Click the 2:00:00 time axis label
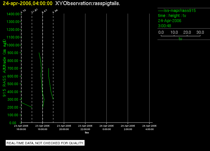This screenshot has height=151, width=210. click(x=128, y=129)
